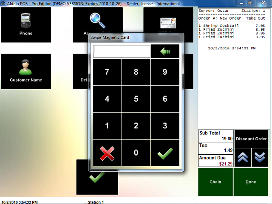This screenshot has height=204, width=272.
Task: Click the Discount Order button
Action: coord(251,139)
